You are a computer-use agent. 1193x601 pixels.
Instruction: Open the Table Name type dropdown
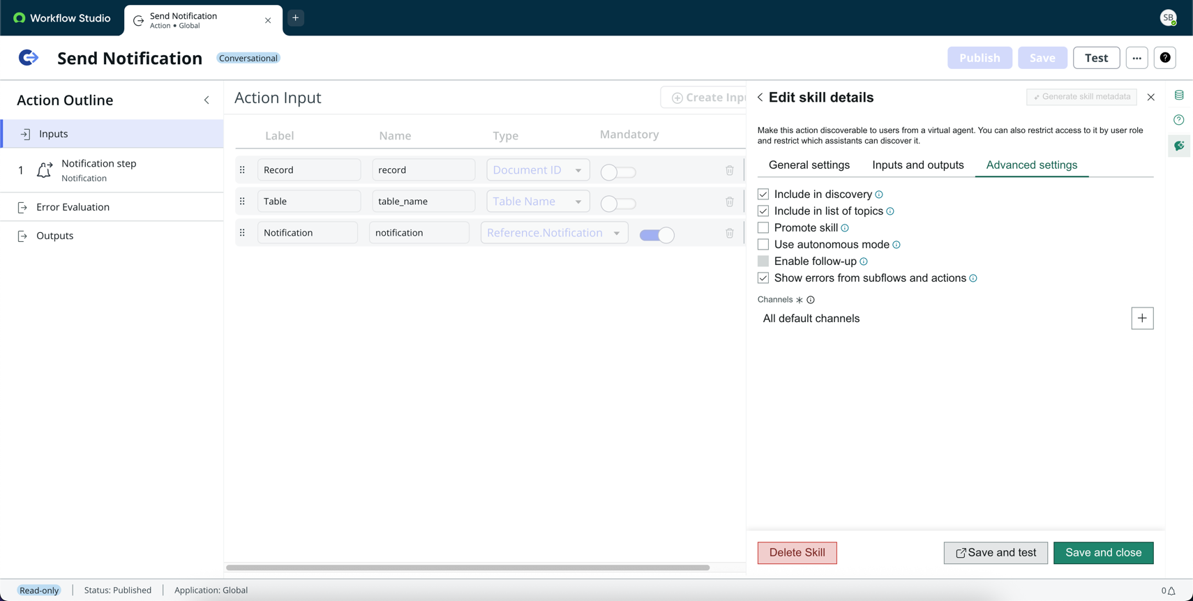[538, 201]
